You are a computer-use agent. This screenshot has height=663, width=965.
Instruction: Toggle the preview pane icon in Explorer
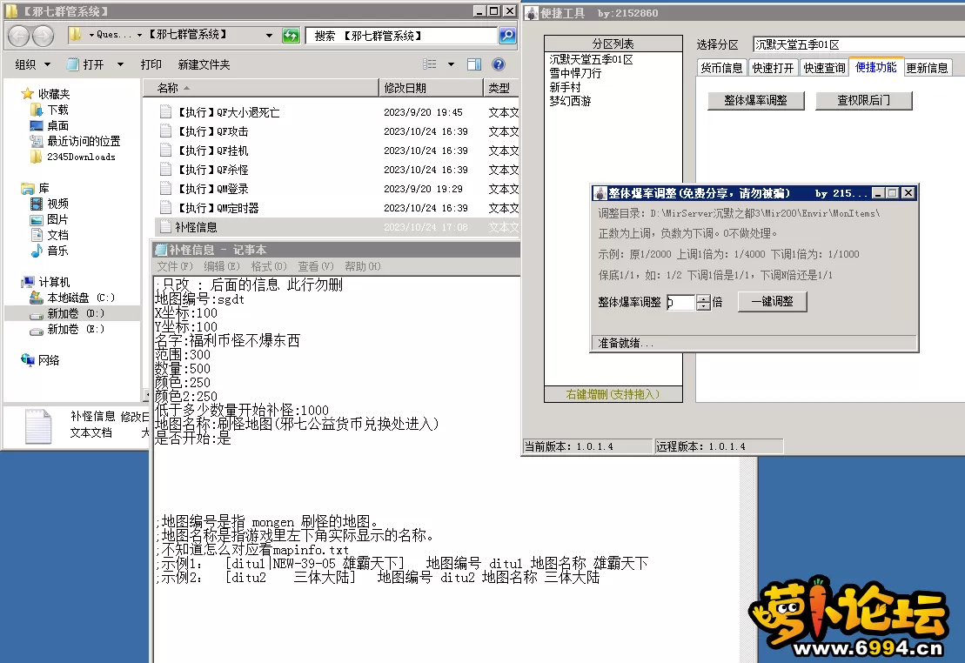tap(474, 64)
